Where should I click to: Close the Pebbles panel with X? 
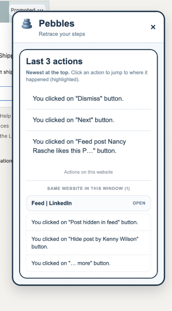(x=153, y=27)
